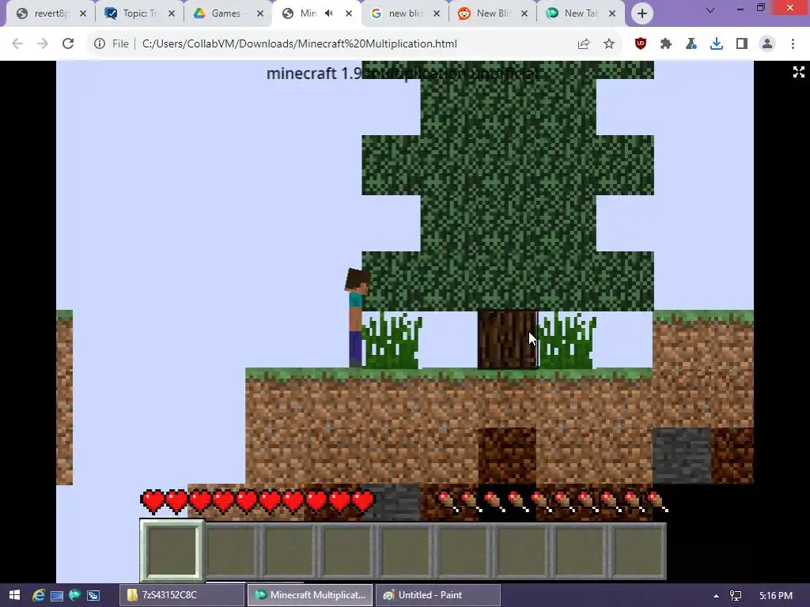Click the oak tree trunk block
The image size is (810, 607).
[x=507, y=339]
